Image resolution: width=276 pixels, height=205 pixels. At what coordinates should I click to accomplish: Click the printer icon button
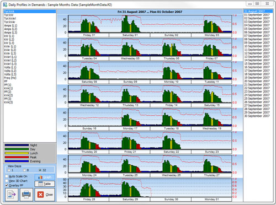(x=26, y=195)
